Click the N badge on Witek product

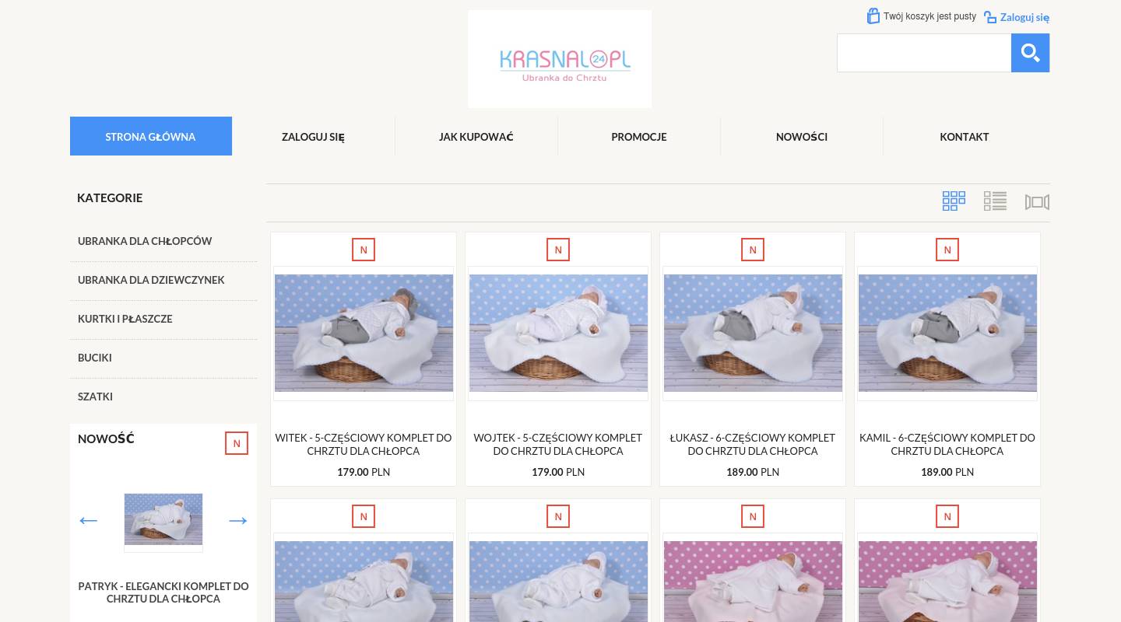tap(364, 250)
